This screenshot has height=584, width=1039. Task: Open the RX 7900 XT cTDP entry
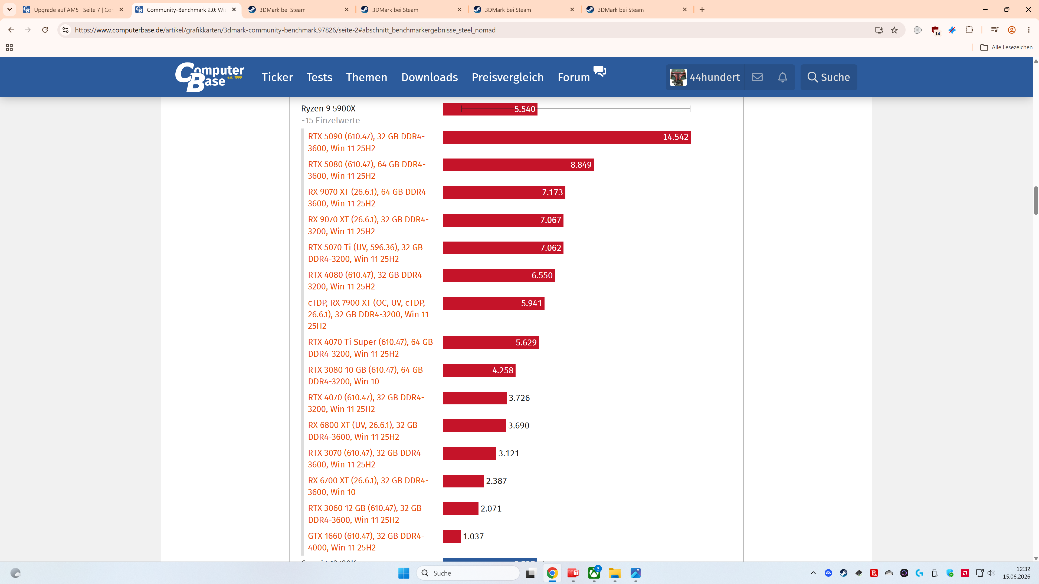(x=368, y=314)
